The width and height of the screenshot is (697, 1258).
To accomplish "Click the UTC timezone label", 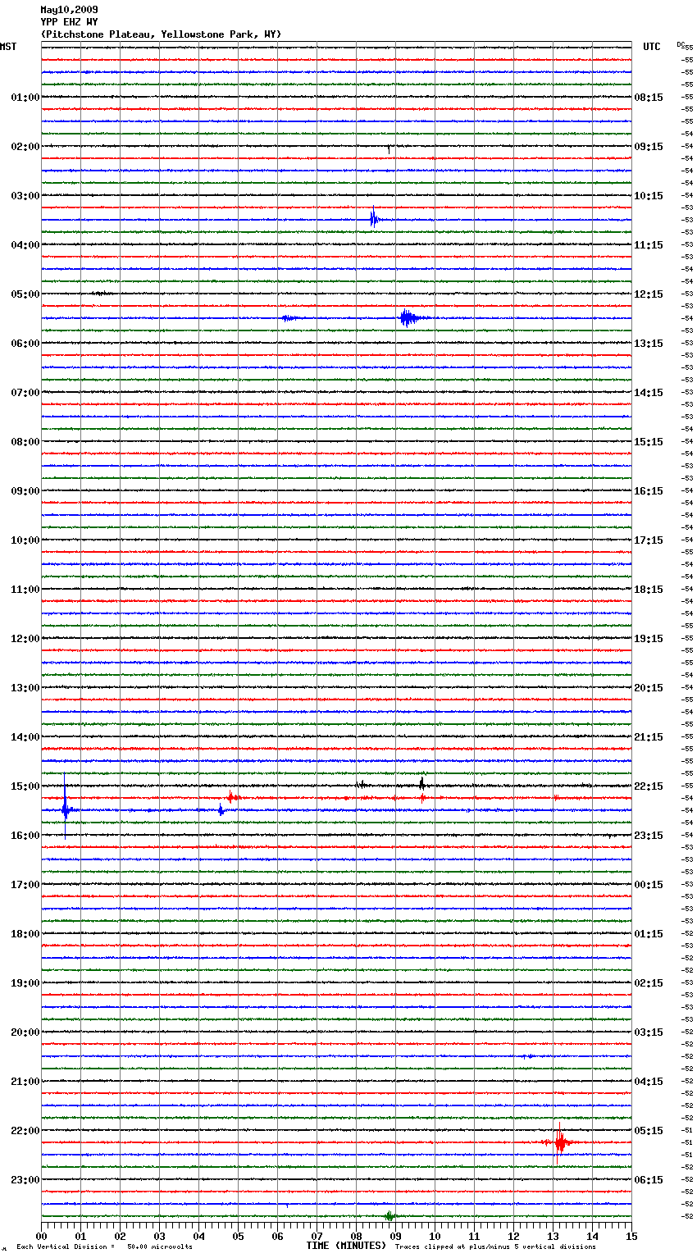I will click(652, 47).
